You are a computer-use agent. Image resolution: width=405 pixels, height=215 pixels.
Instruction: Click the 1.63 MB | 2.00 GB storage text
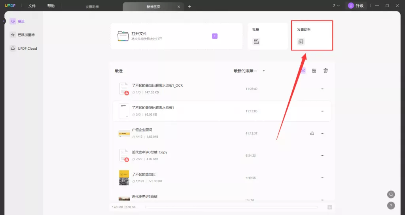click(x=124, y=207)
